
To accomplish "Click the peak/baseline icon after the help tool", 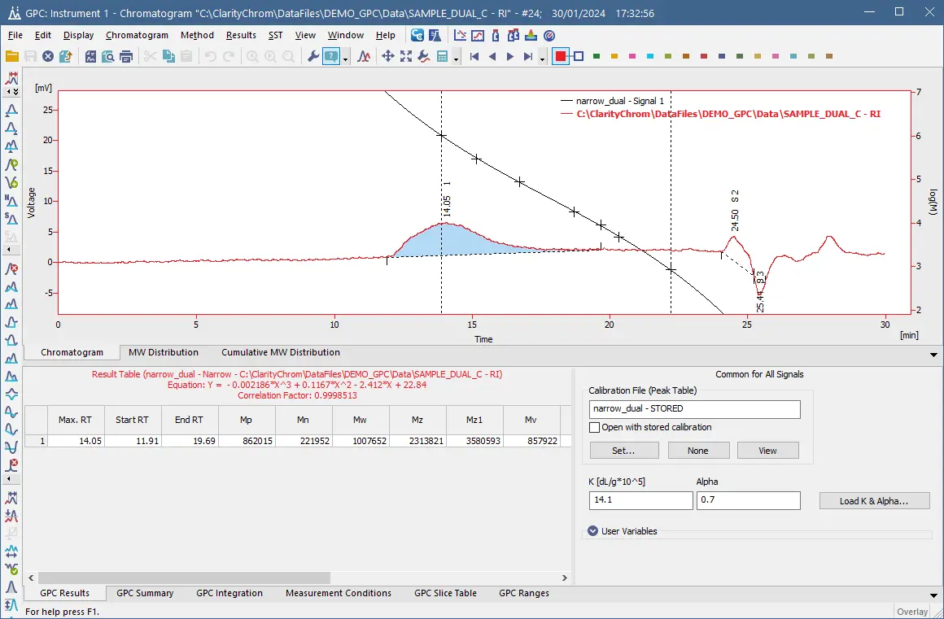I will (364, 55).
